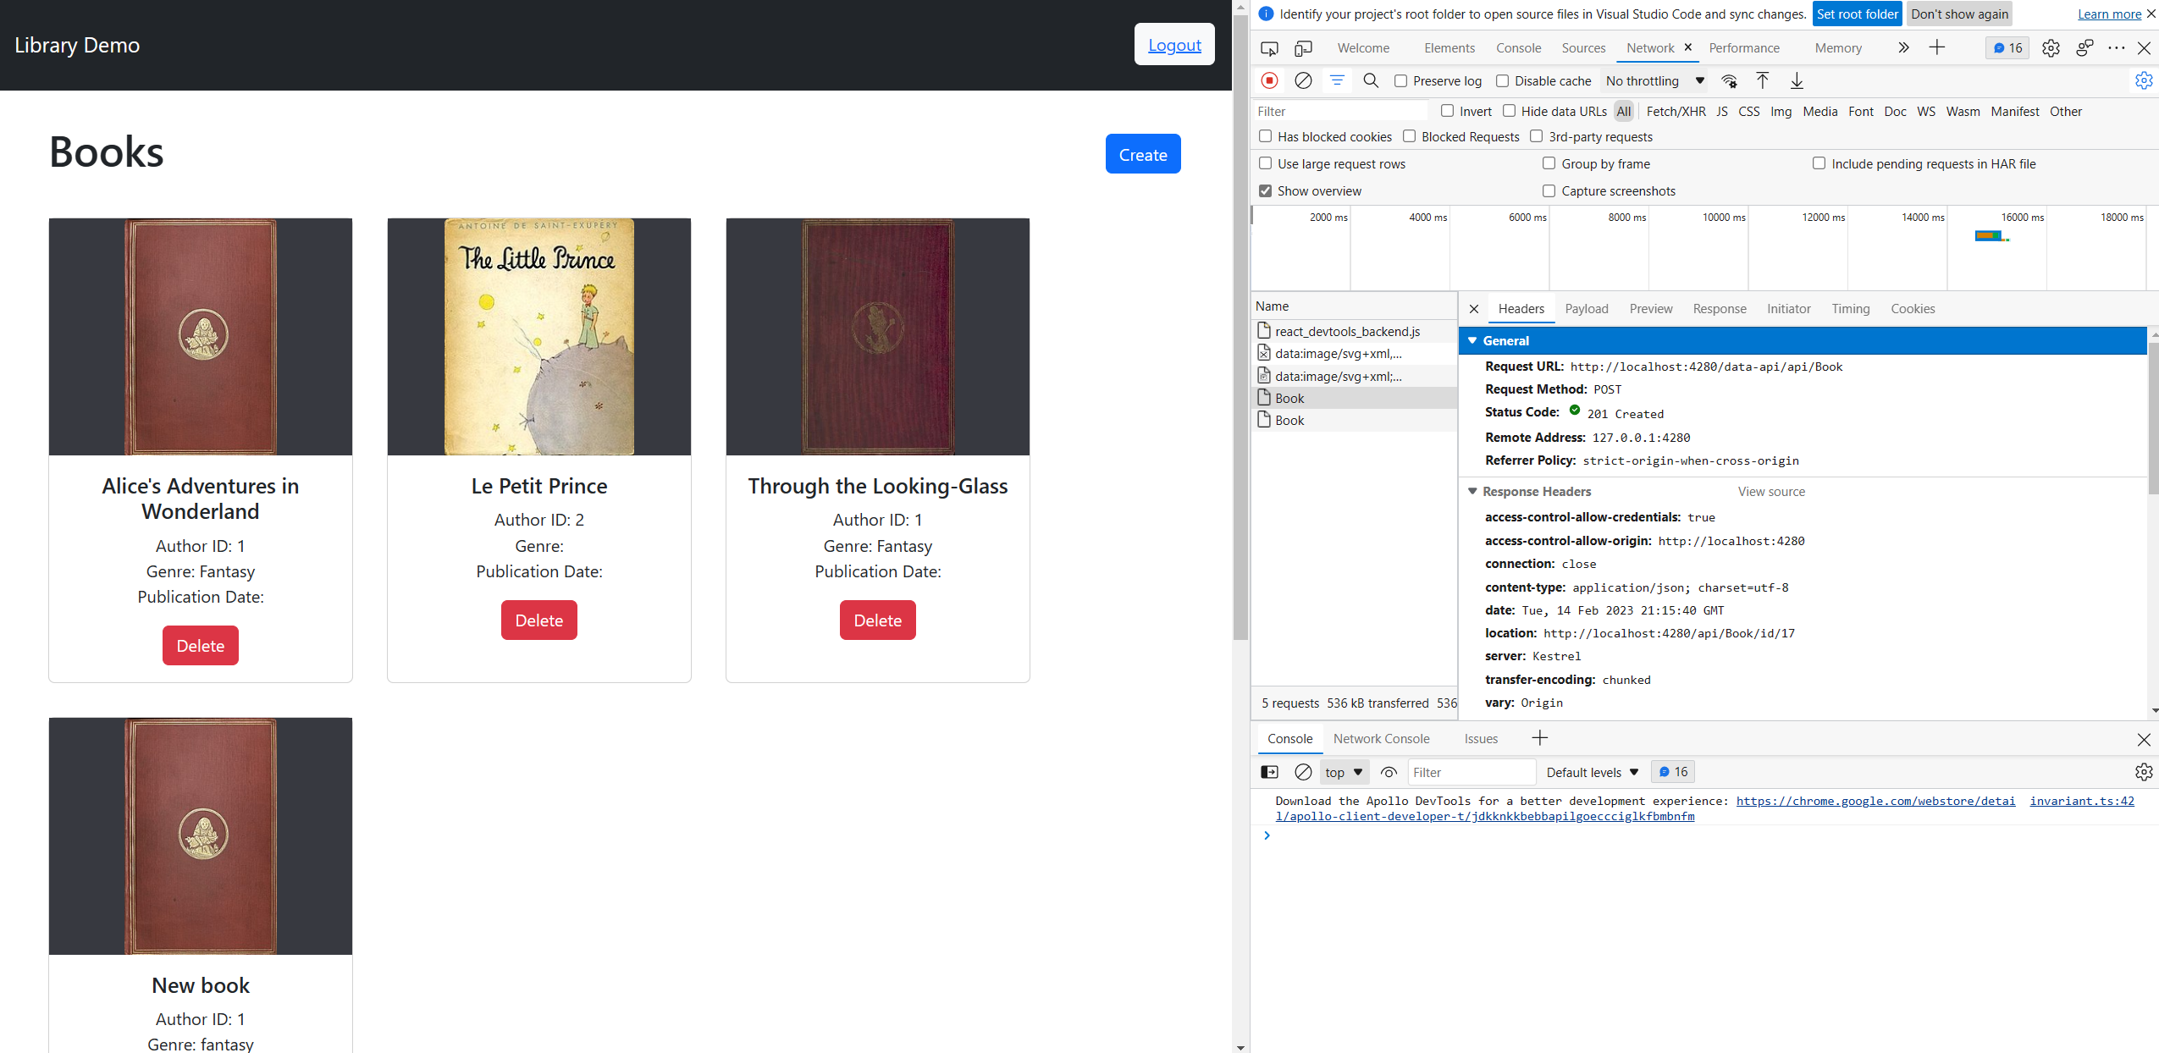Screen dimensions: 2159x1053
Task: Click the clear (circle-slash) icon in DevTools toolbar
Action: click(1302, 81)
